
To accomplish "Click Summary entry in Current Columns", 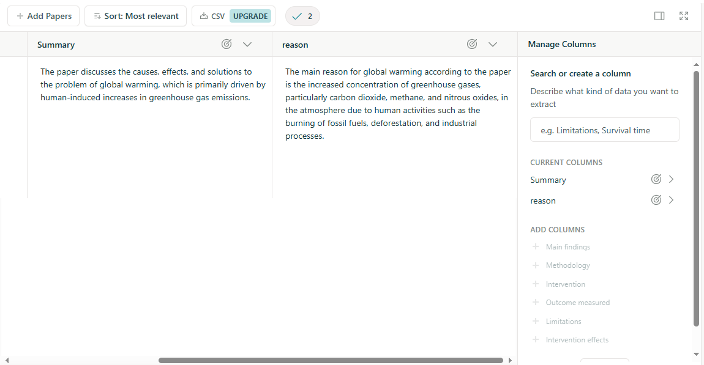I will coord(548,180).
